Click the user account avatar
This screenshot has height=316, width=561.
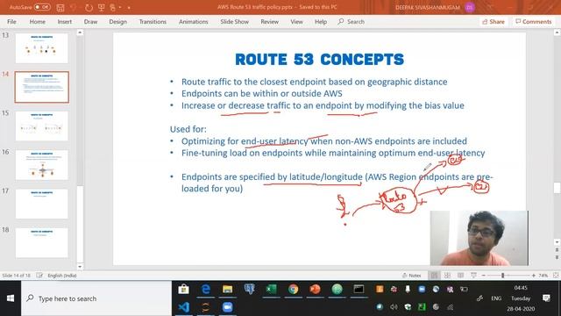click(x=470, y=7)
